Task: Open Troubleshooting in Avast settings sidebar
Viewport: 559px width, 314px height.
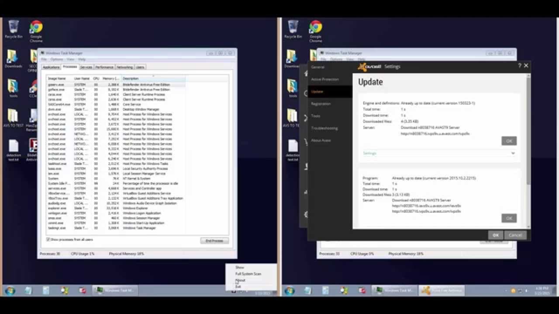Action: [x=324, y=128]
